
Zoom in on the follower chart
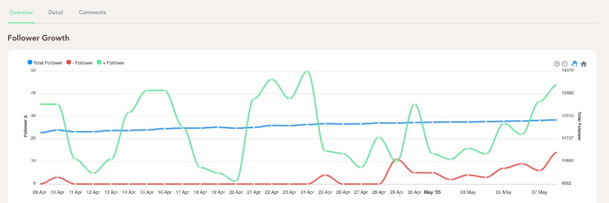pyautogui.click(x=557, y=64)
